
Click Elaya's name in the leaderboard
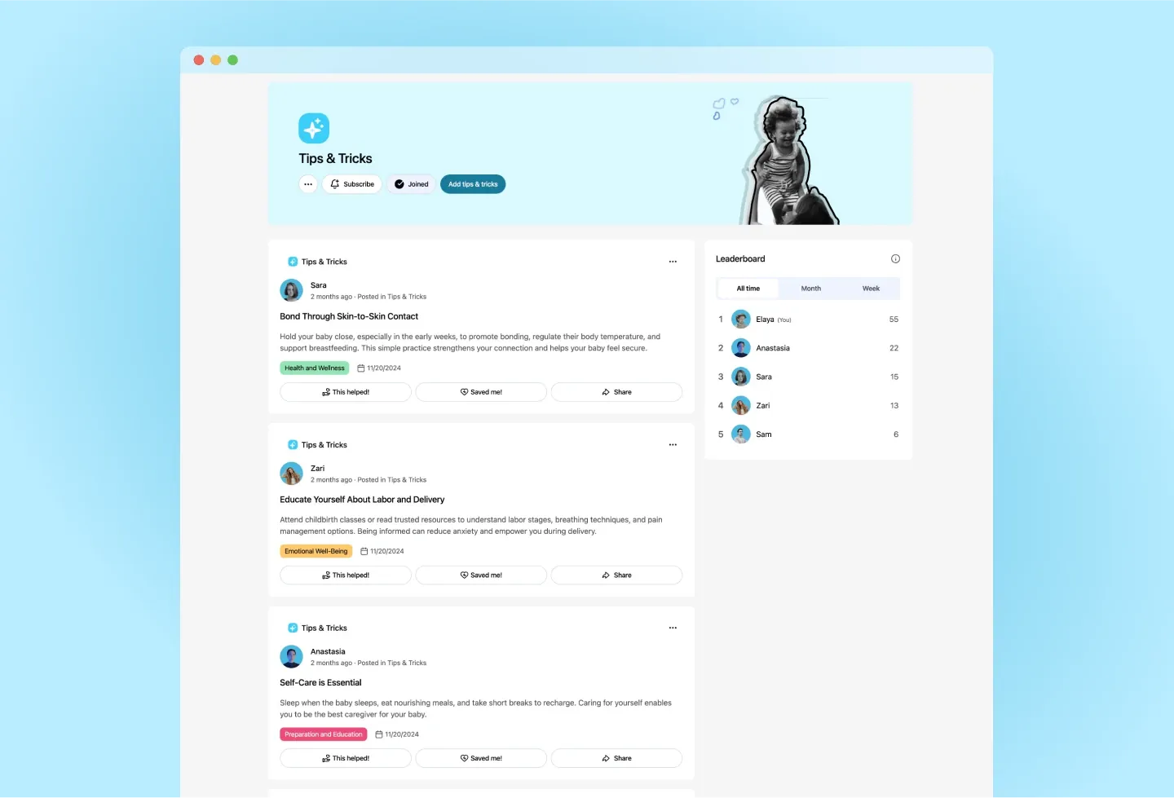click(765, 320)
